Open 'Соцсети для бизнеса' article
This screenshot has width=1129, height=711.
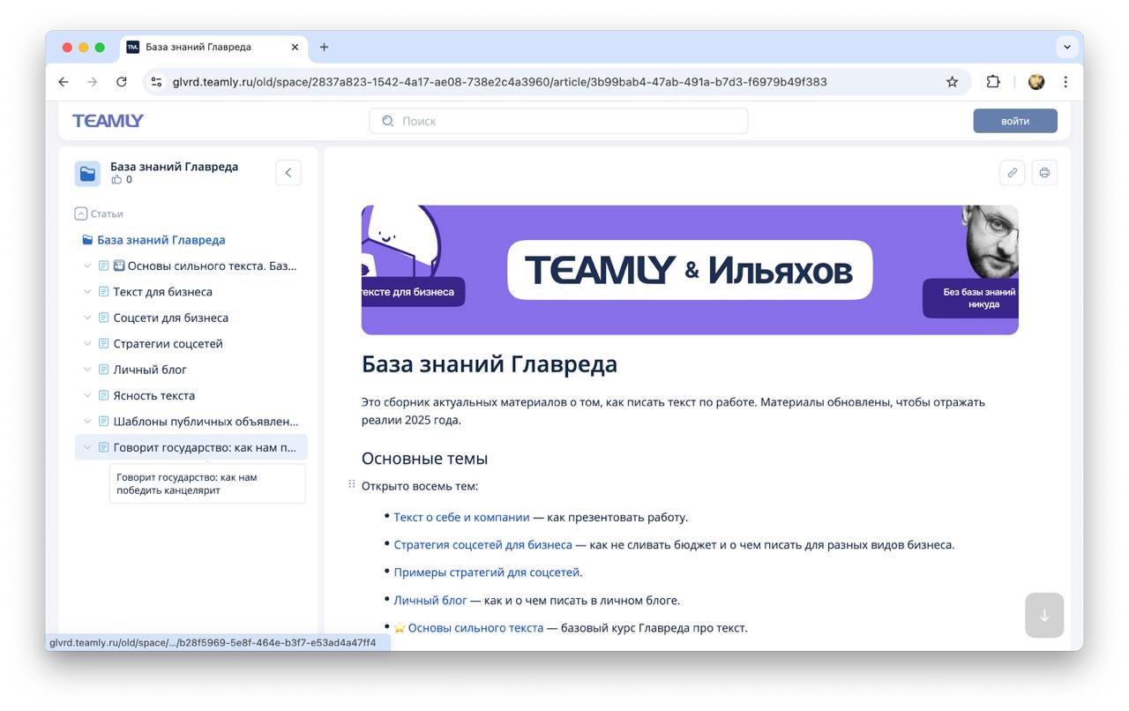(170, 318)
